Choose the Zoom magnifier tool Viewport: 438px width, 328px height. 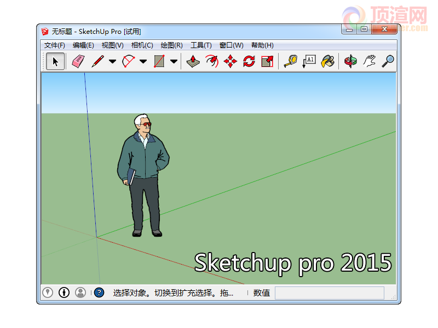pyautogui.click(x=388, y=61)
